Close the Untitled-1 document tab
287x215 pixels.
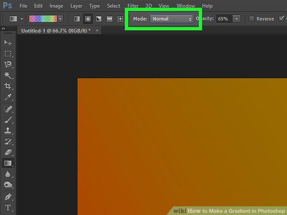click(97, 30)
